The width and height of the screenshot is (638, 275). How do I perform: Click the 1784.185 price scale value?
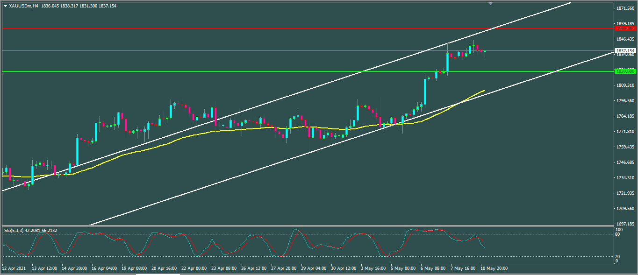pos(624,116)
